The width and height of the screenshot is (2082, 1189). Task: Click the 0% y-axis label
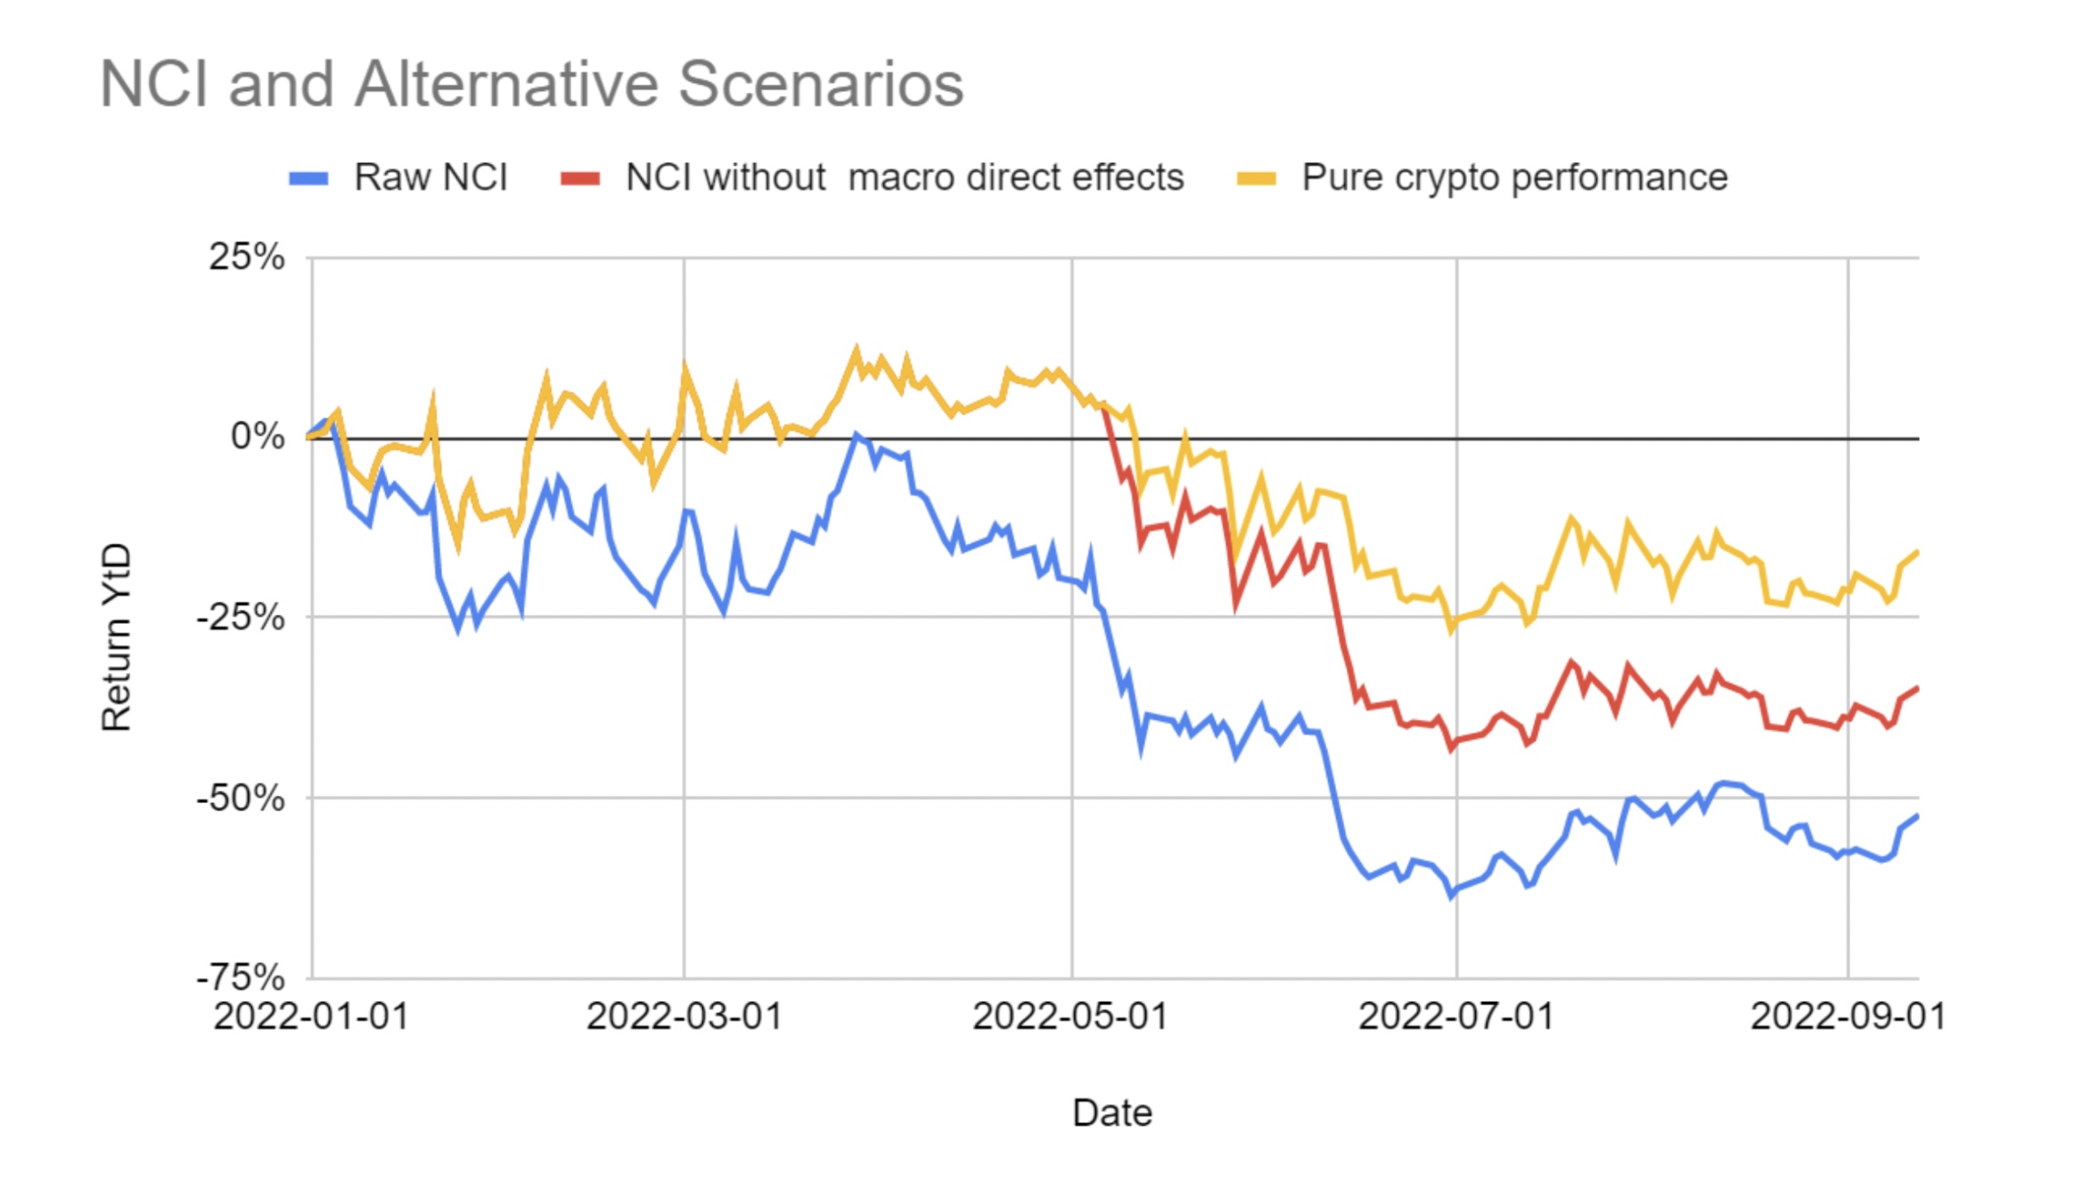coord(258,437)
